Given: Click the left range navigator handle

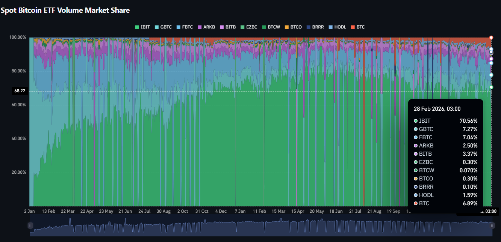Looking at the screenshot, I should [30, 225].
